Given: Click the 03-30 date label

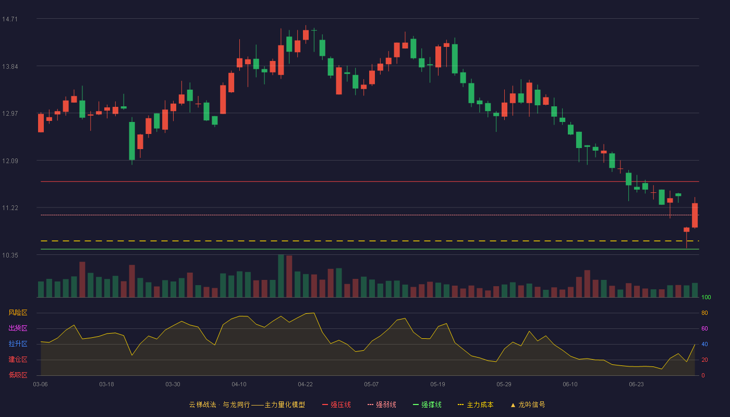Looking at the screenshot, I should pos(173,384).
